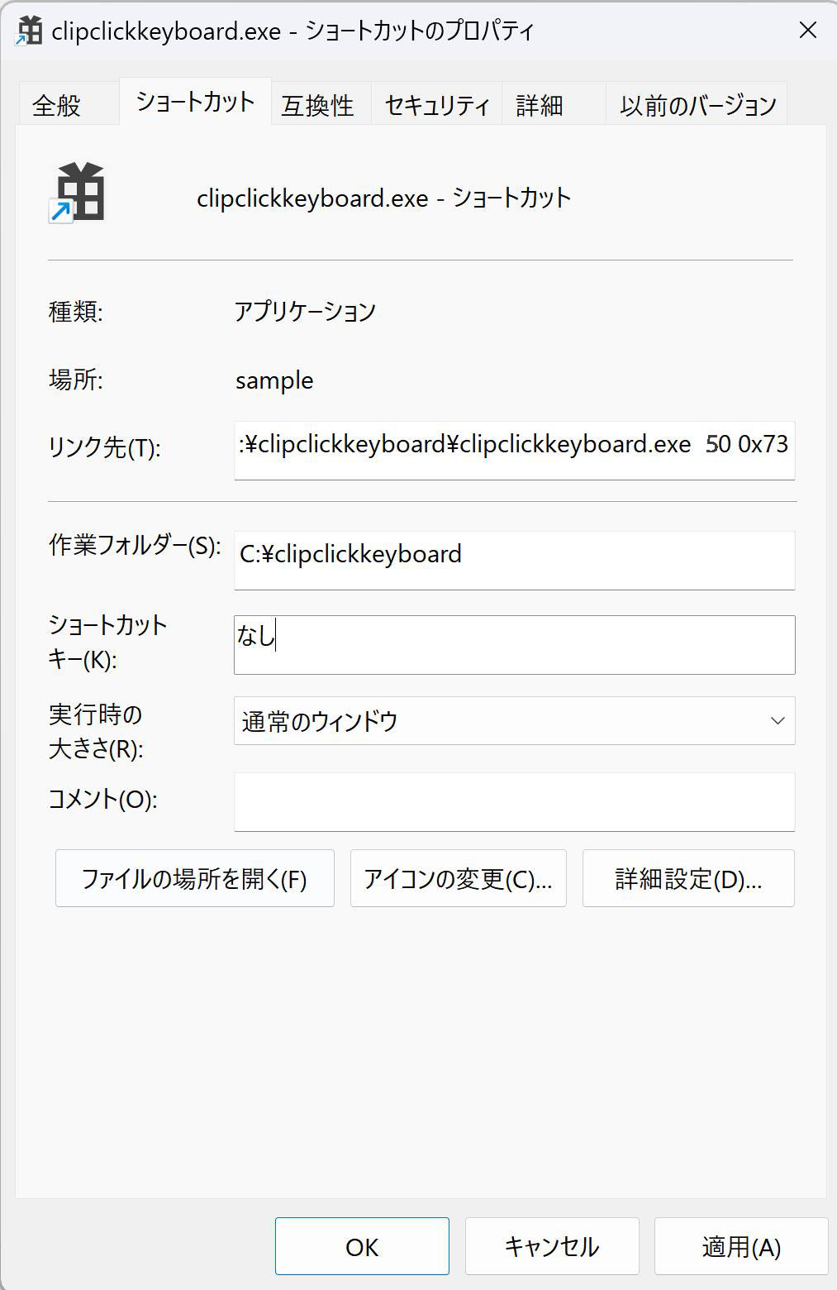Click the 実行時の大きさ dropdown chevron arrow
Image resolution: width=837 pixels, height=1290 pixels.
pos(775,720)
